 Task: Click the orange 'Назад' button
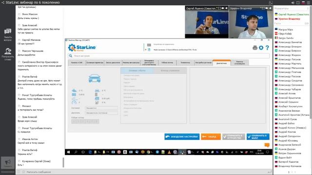coord(211,137)
